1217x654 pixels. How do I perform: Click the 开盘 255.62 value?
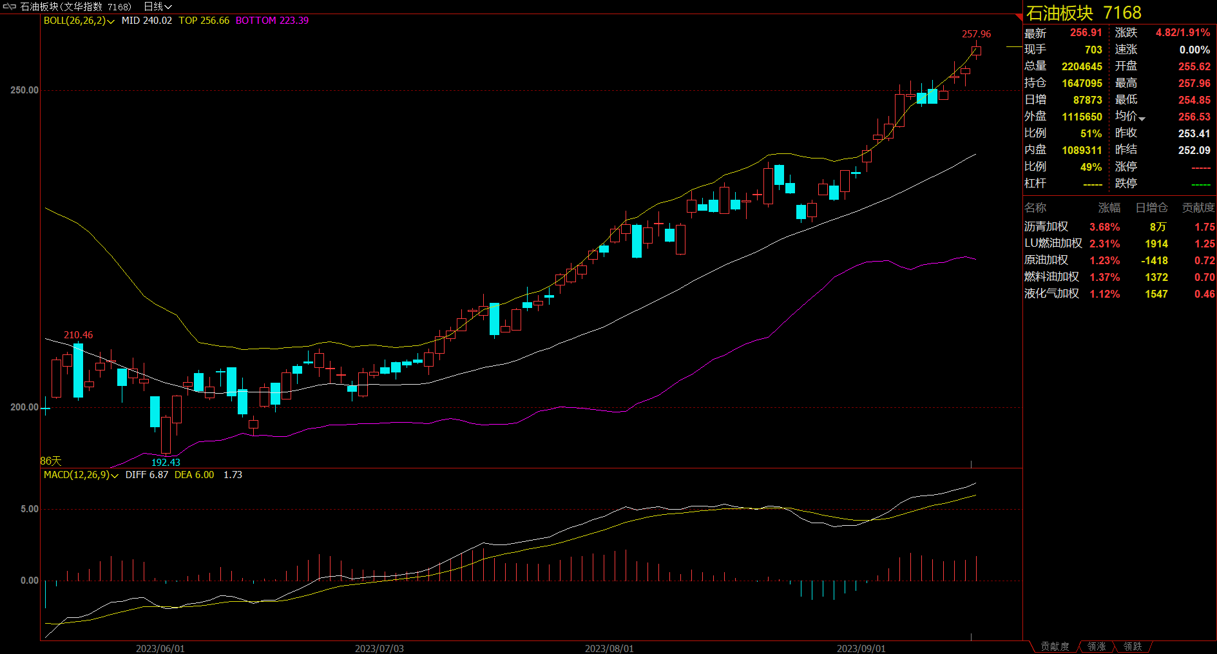point(1194,66)
